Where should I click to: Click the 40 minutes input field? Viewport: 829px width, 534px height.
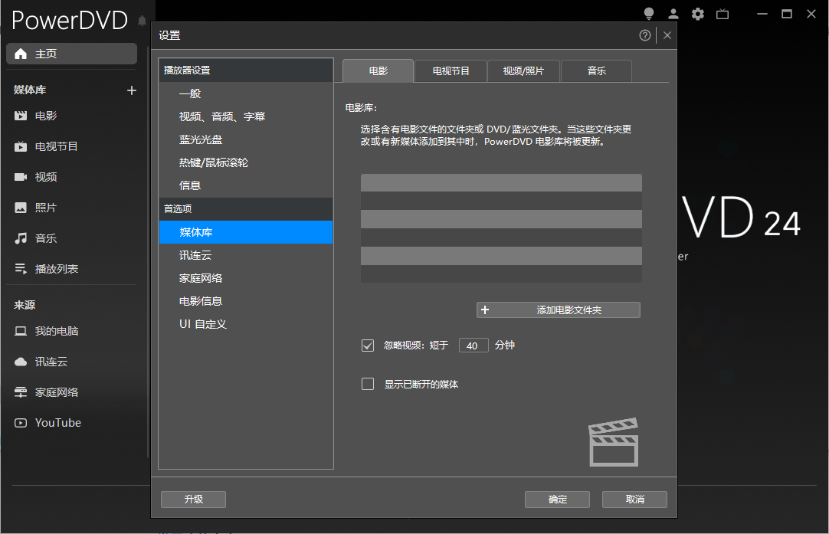point(473,346)
